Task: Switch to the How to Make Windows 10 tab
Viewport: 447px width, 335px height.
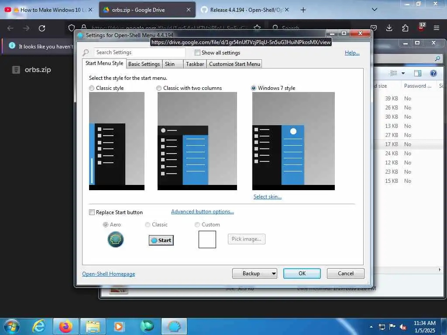Action: pos(48,10)
